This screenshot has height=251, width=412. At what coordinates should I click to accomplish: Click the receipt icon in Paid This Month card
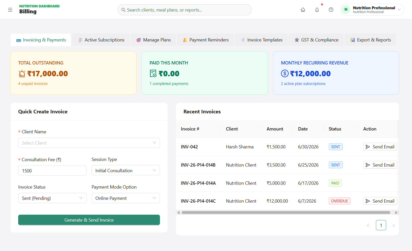point(153,73)
